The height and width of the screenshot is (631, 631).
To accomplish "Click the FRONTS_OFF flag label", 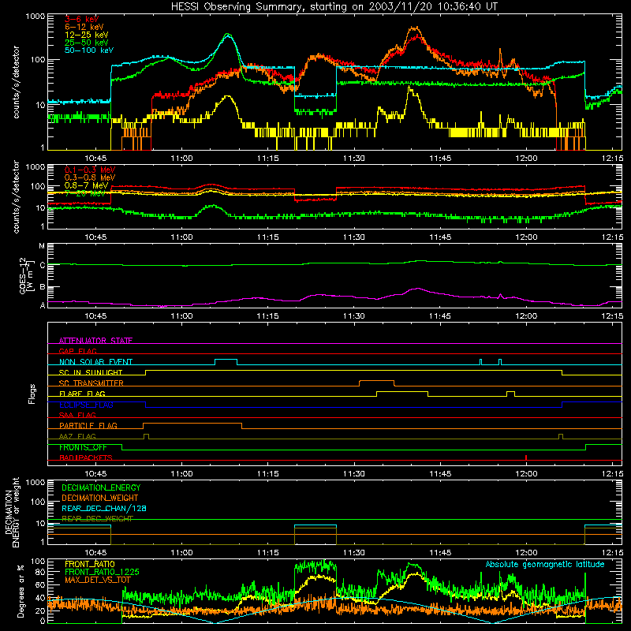I will pos(83,447).
